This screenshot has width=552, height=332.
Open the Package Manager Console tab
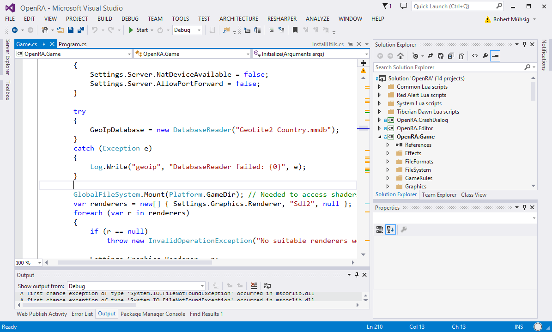153,314
